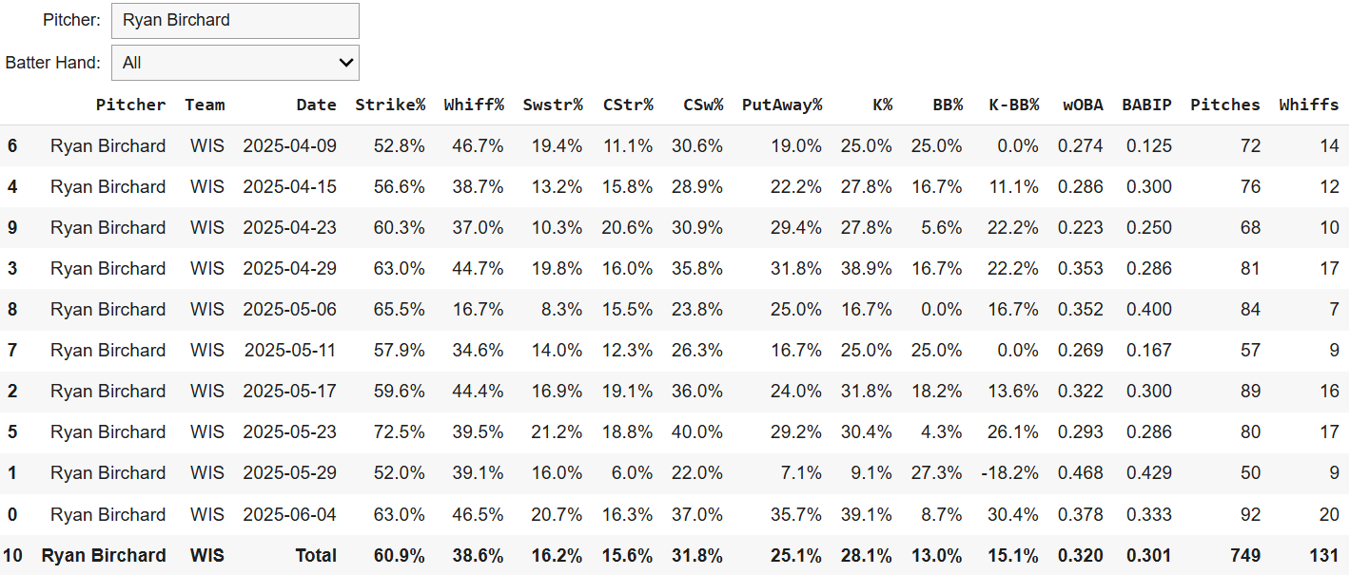Viewport: 1350px width, 575px height.
Task: Click the Swstr% column header
Action: [x=553, y=105]
